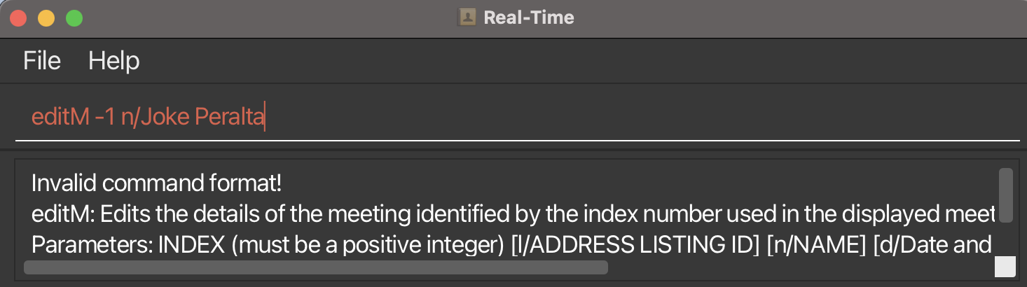Click the Invalid command format! message line
The width and height of the screenshot is (1027, 287).
tap(157, 183)
